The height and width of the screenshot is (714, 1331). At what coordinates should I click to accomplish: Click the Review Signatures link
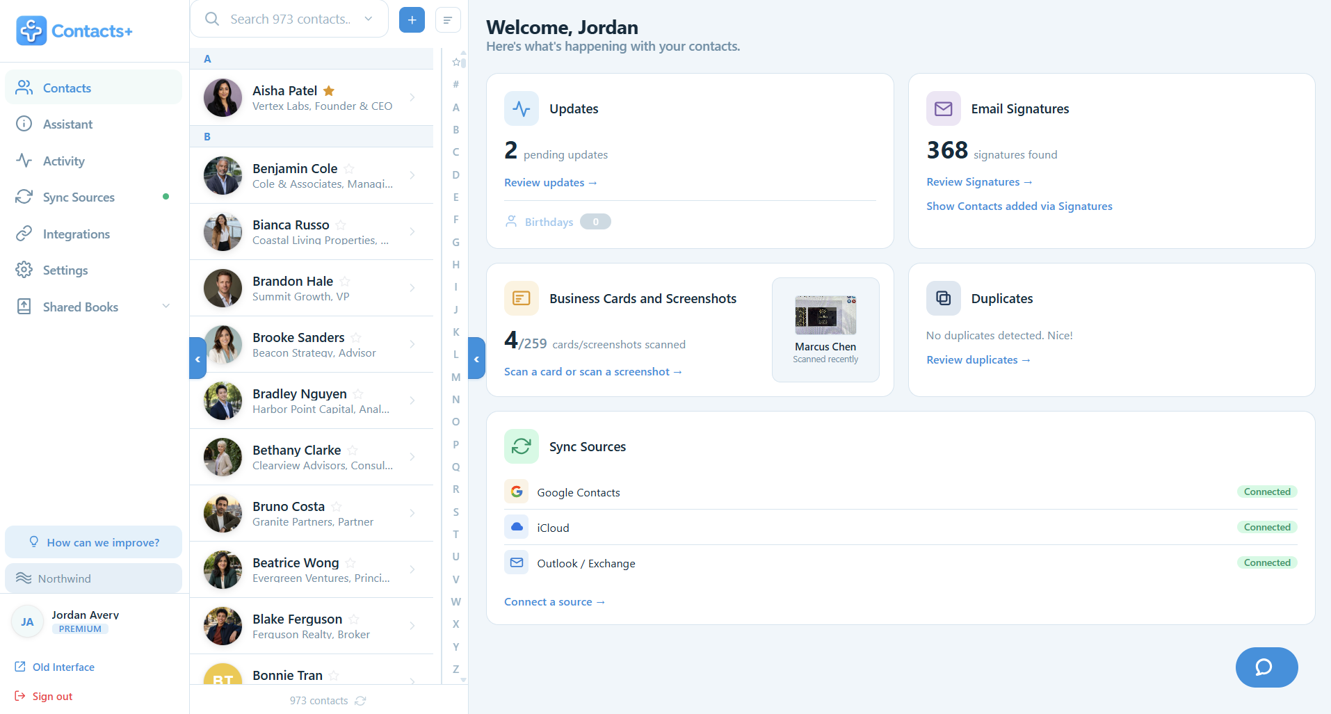pyautogui.click(x=979, y=181)
